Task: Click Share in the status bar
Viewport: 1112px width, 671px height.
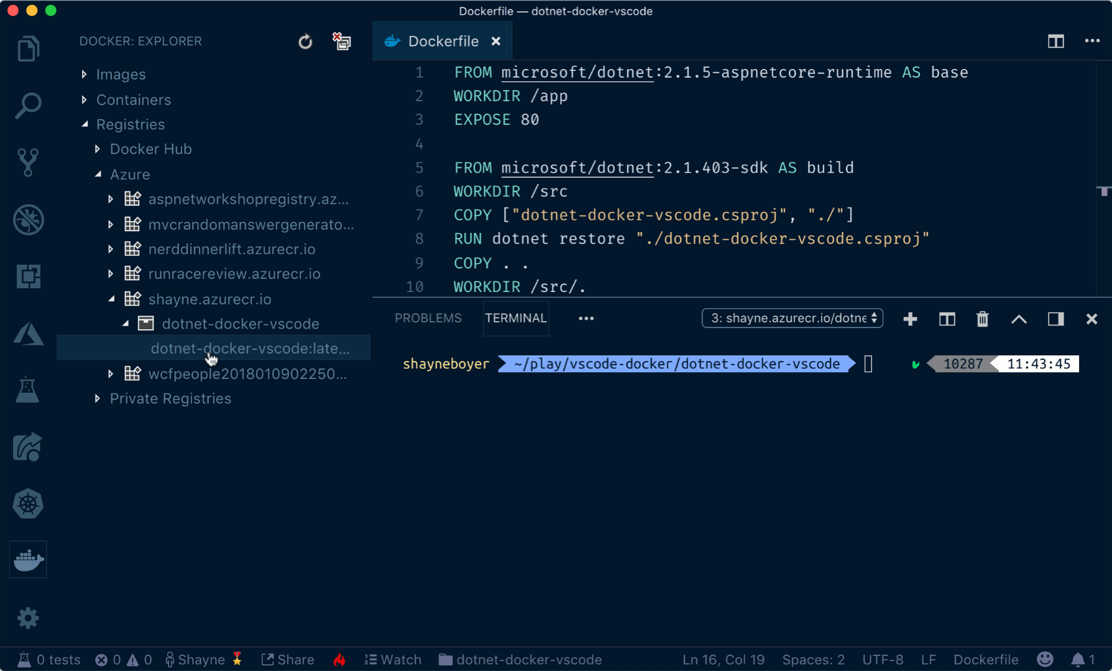Action: tap(288, 659)
